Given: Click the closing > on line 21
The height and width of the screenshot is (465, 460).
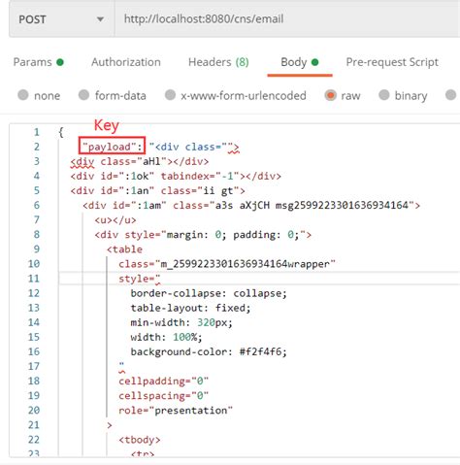Looking at the screenshot, I should 110,425.
